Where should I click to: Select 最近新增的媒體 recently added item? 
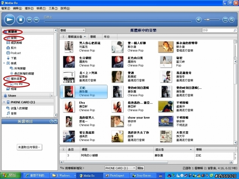(22, 73)
